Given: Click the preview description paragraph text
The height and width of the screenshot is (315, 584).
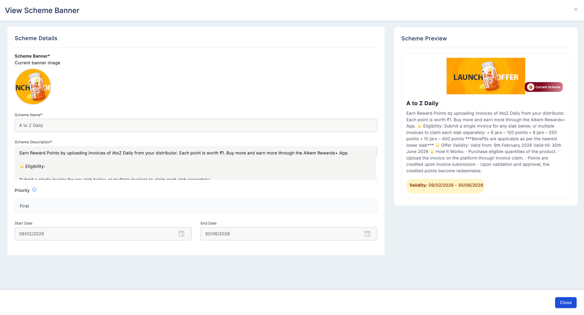Looking at the screenshot, I should [x=486, y=142].
